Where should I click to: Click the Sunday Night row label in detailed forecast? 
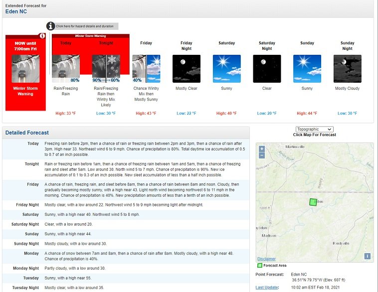(x=26, y=244)
